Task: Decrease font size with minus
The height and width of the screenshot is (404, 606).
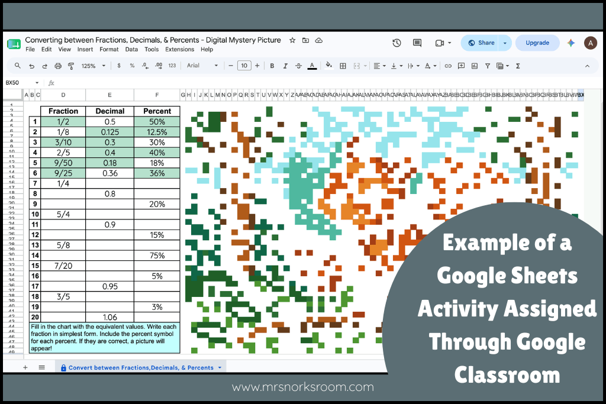Action: 231,66
